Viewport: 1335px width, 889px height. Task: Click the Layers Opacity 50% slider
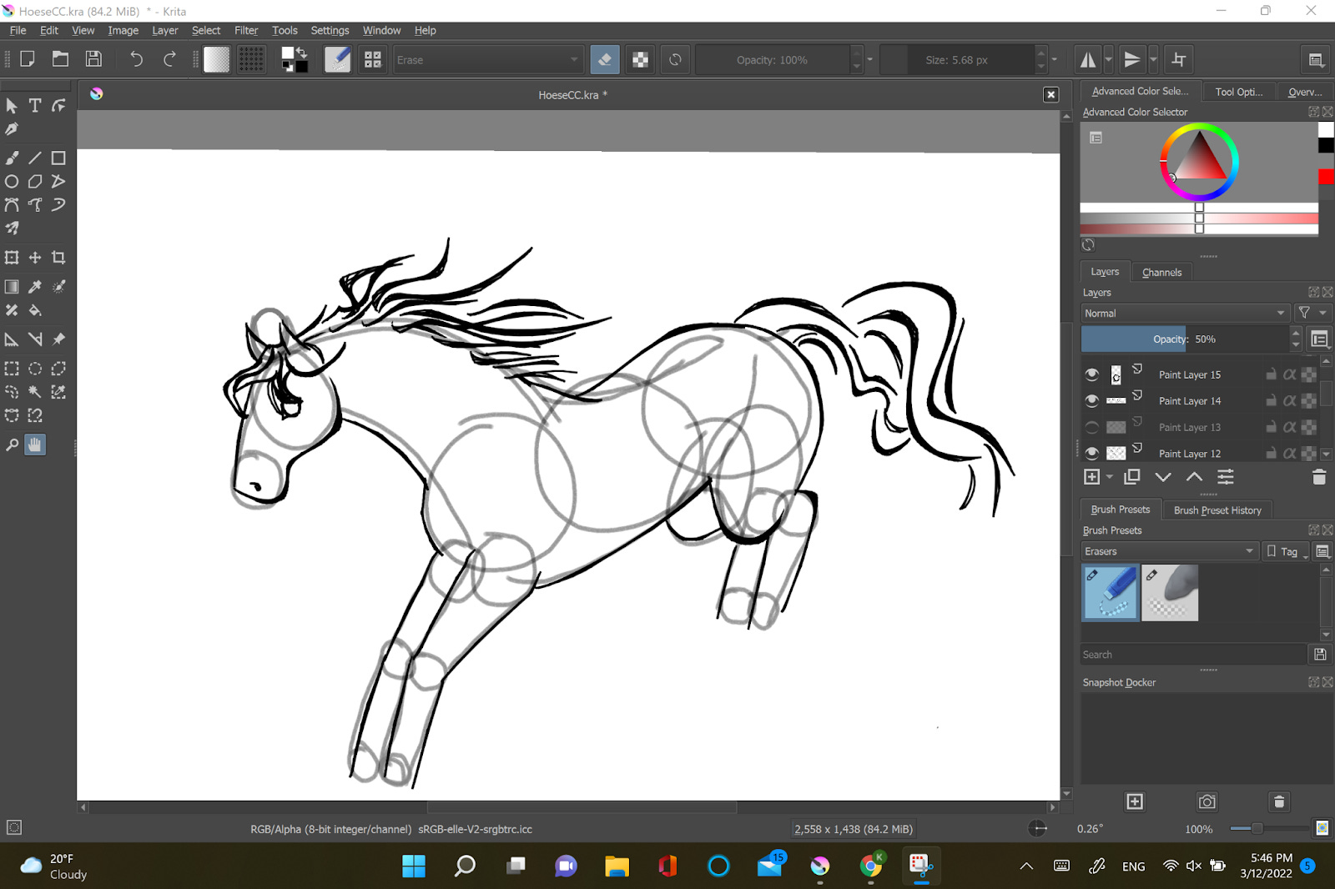pyautogui.click(x=1185, y=339)
